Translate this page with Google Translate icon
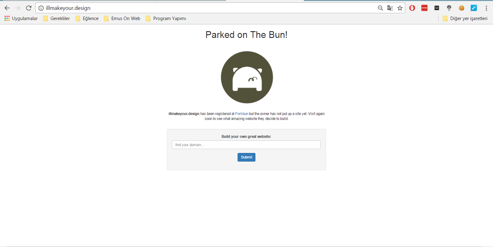Image resolution: width=493 pixels, height=247 pixels. coord(390,8)
